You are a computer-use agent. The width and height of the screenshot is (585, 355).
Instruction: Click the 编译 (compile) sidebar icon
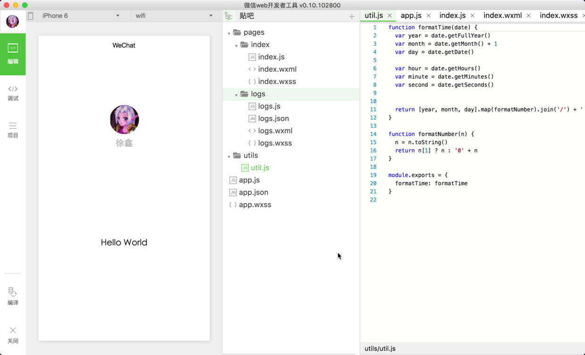(x=13, y=296)
